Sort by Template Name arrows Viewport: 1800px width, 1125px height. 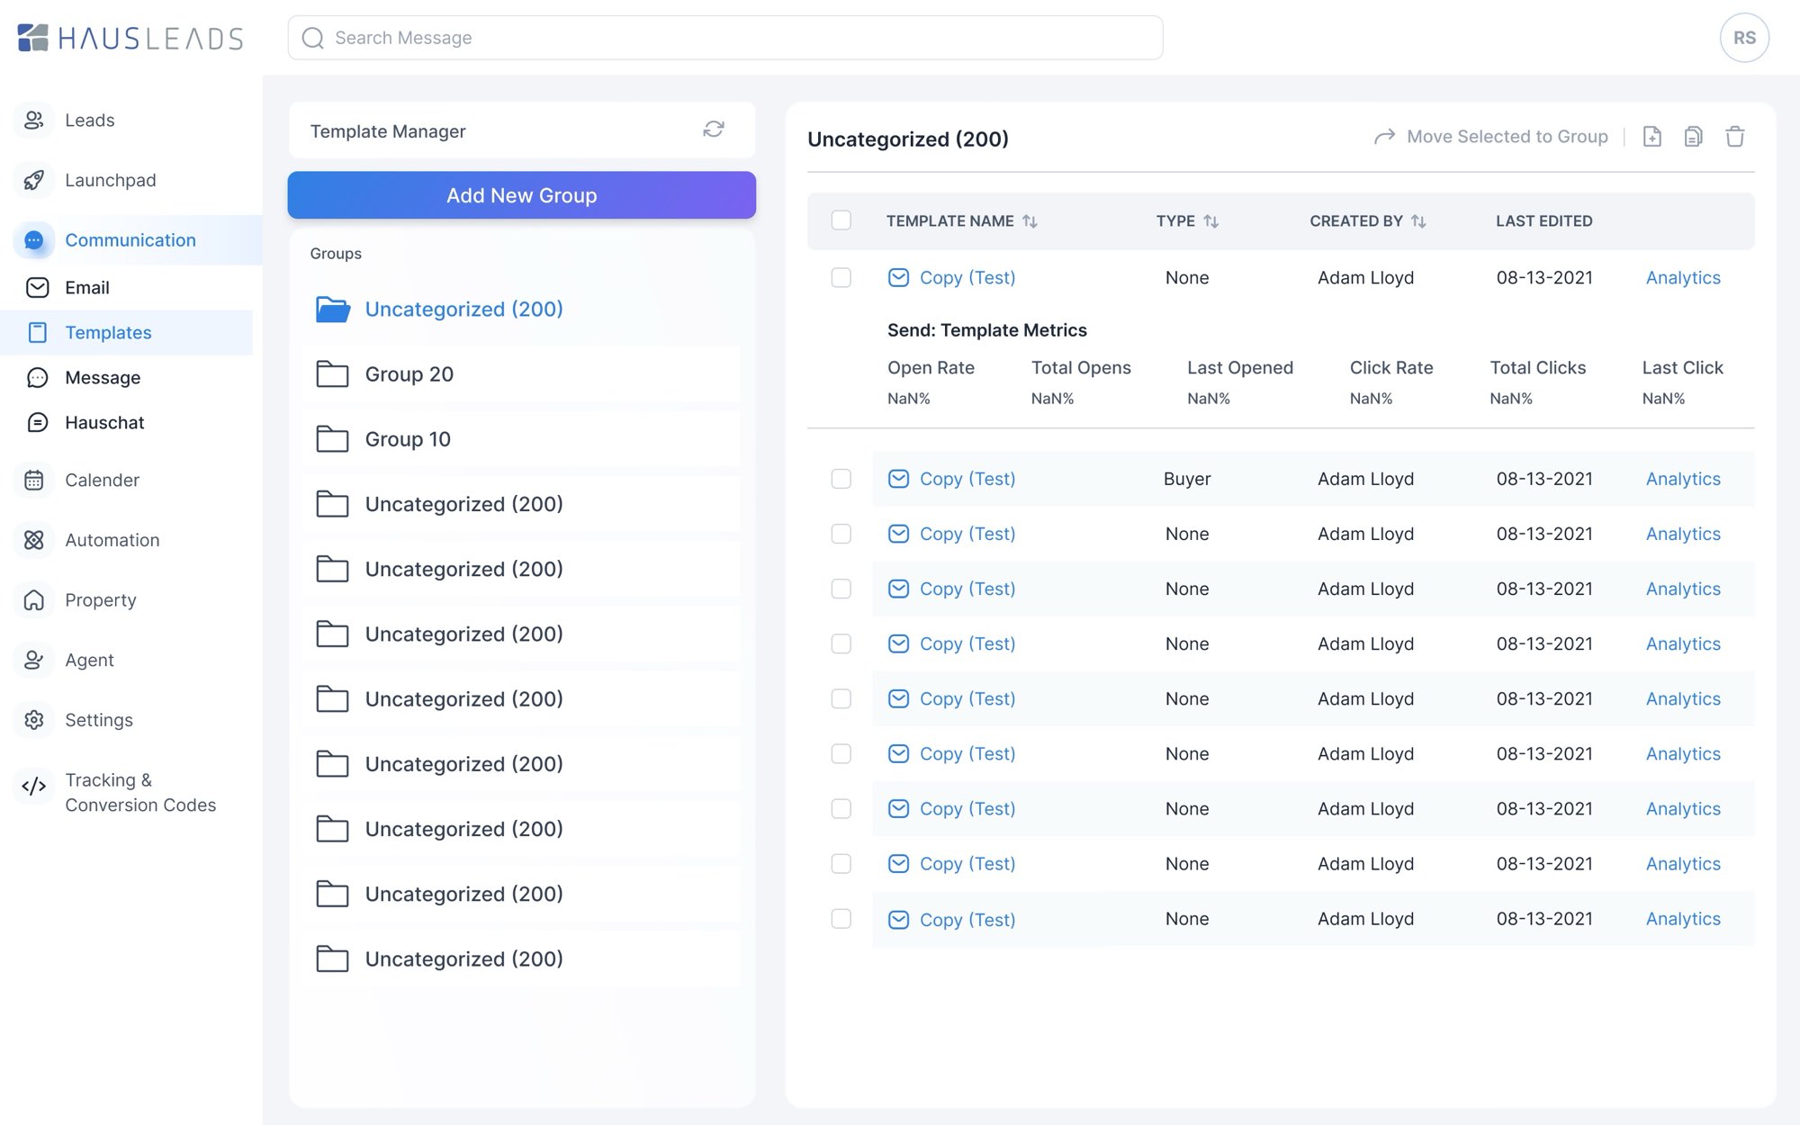pyautogui.click(x=1030, y=220)
